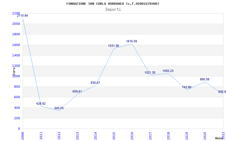Click the 1800 y-axis label
The image size is (226, 141).
tap(16, 34)
